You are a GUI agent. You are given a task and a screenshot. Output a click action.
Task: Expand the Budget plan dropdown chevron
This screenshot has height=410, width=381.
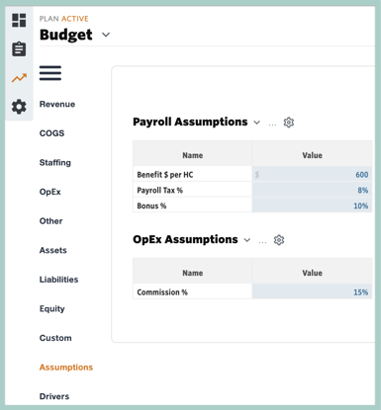click(x=106, y=35)
